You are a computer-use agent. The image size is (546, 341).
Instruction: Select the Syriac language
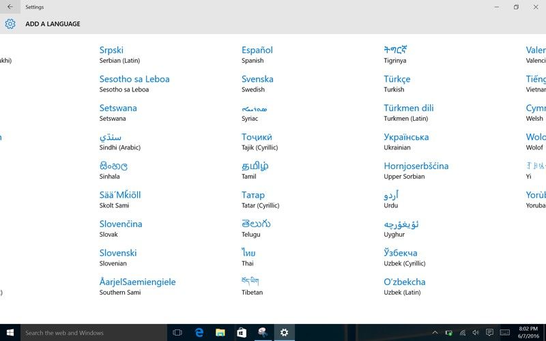pos(255,113)
